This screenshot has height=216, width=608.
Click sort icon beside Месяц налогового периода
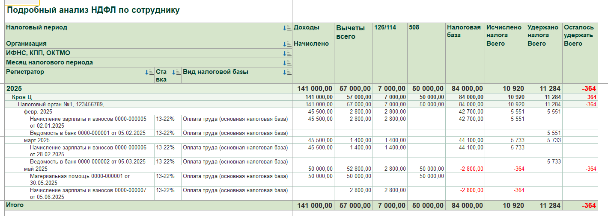287,63
